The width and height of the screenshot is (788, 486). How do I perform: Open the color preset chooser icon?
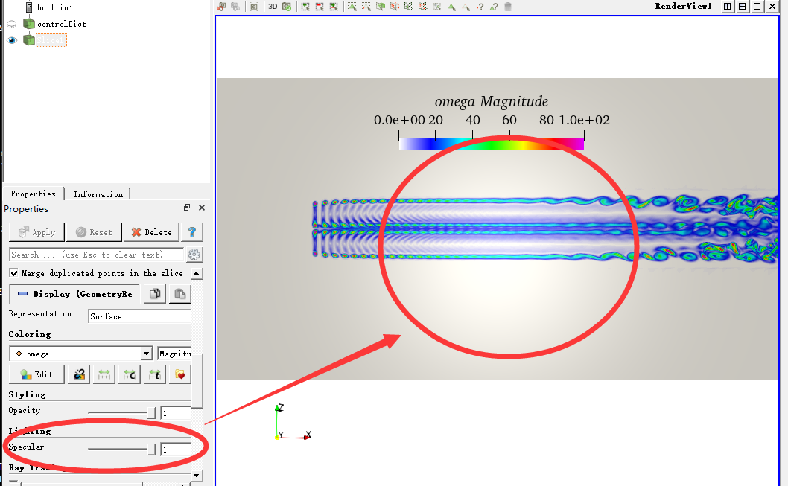coord(179,374)
